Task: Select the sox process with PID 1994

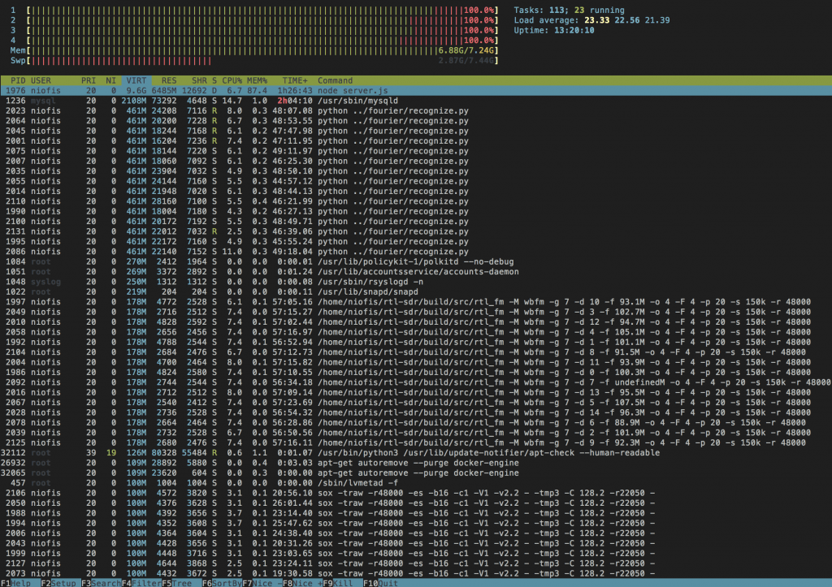Action: (416, 524)
